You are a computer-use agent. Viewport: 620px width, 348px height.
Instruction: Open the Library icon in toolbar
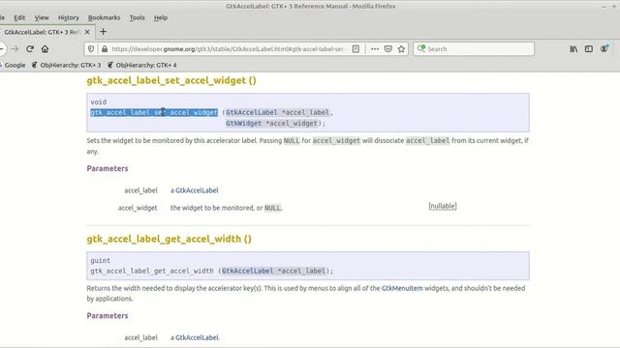573,49
